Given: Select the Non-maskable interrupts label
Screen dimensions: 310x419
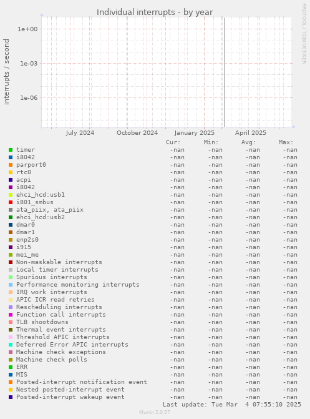Looking at the screenshot, I should pos(59,262).
